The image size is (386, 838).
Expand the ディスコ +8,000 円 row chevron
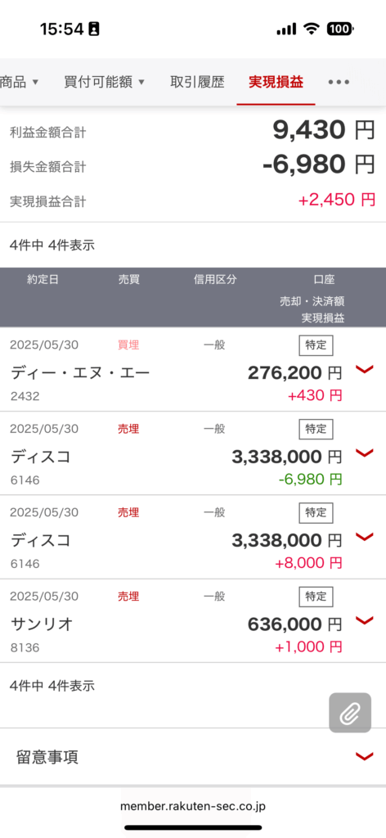[364, 537]
